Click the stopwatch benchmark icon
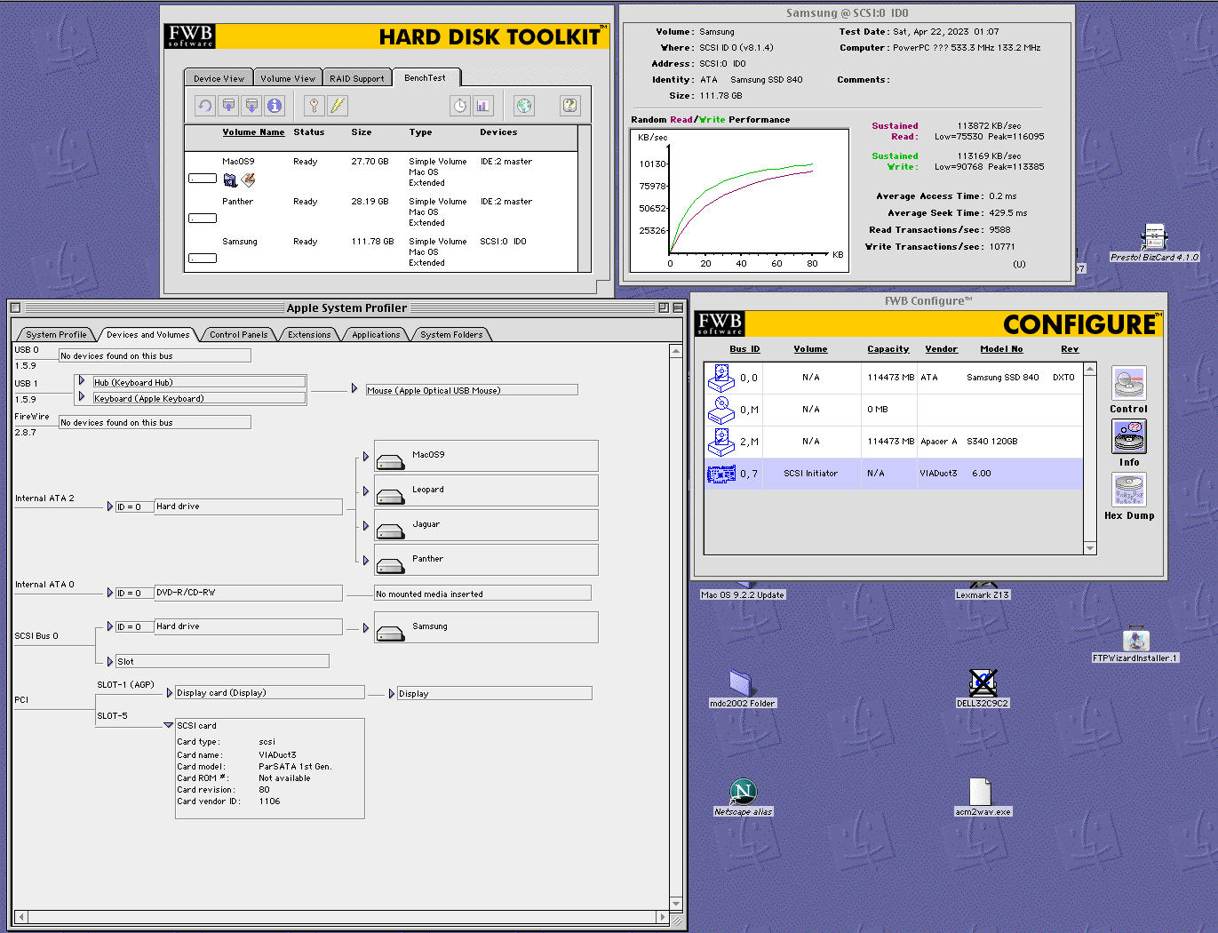The image size is (1218, 933). point(459,106)
